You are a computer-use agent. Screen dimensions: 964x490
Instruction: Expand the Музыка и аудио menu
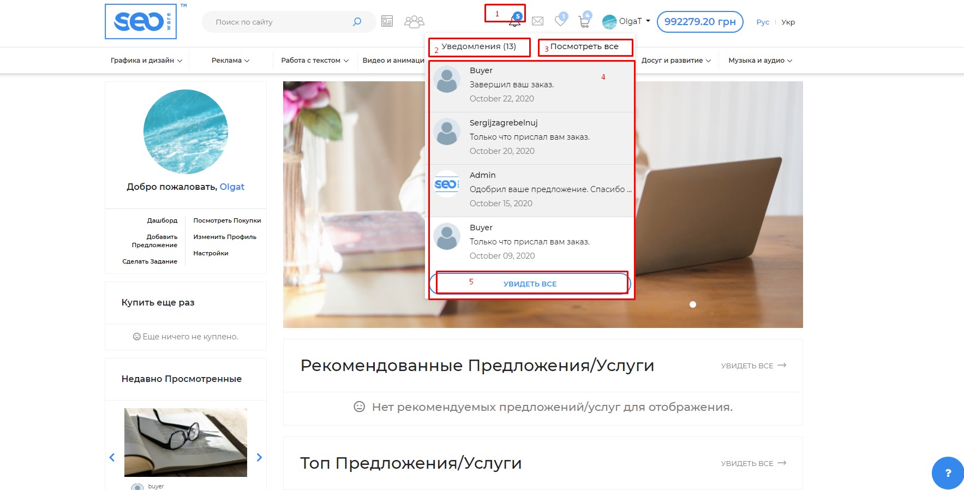tap(760, 61)
